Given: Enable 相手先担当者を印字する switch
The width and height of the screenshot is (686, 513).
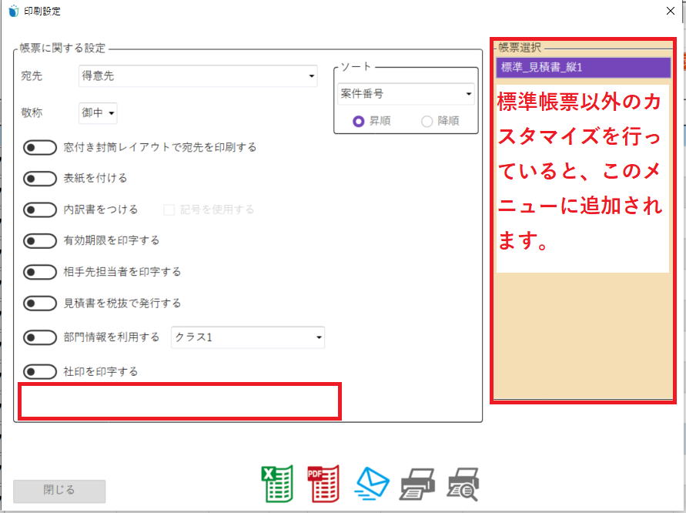Looking at the screenshot, I should coord(40,272).
